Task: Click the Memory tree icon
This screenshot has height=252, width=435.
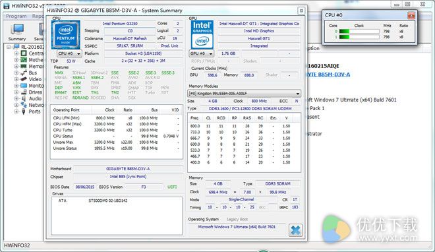Action: click(x=24, y=67)
